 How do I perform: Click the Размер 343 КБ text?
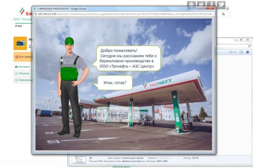191,158
